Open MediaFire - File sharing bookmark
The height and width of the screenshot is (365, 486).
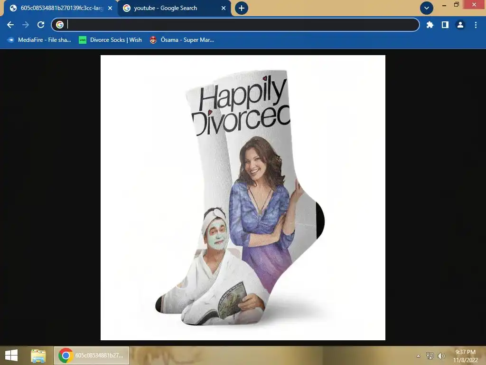39,40
